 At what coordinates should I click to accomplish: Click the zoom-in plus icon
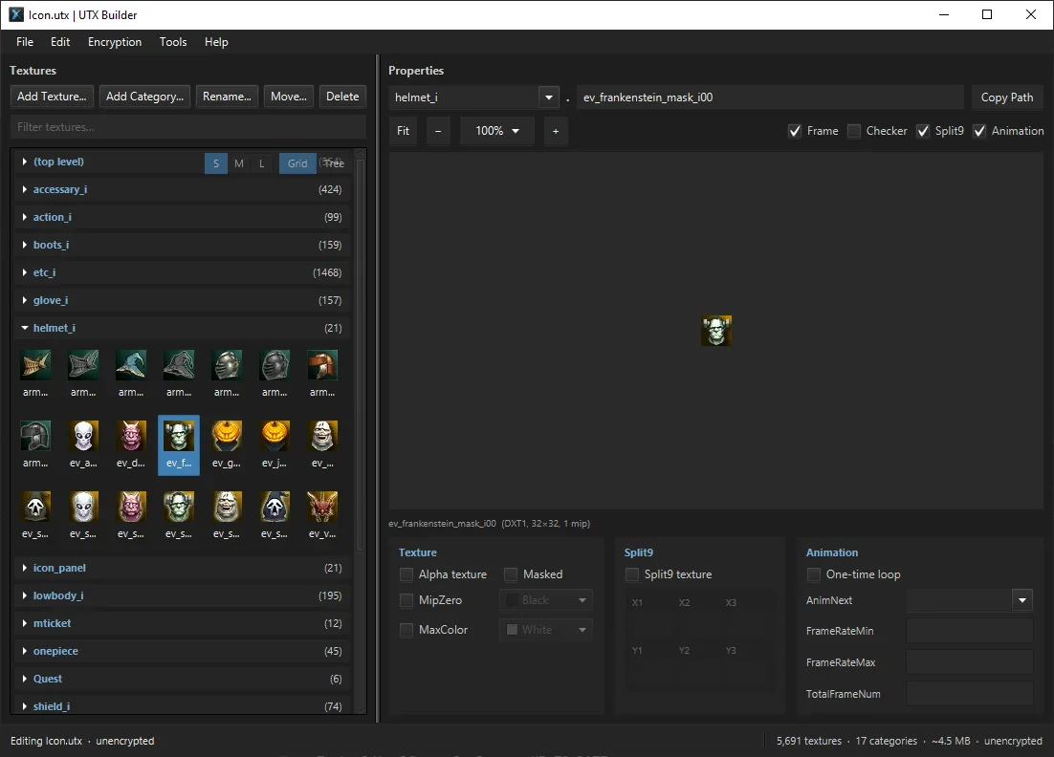click(556, 131)
